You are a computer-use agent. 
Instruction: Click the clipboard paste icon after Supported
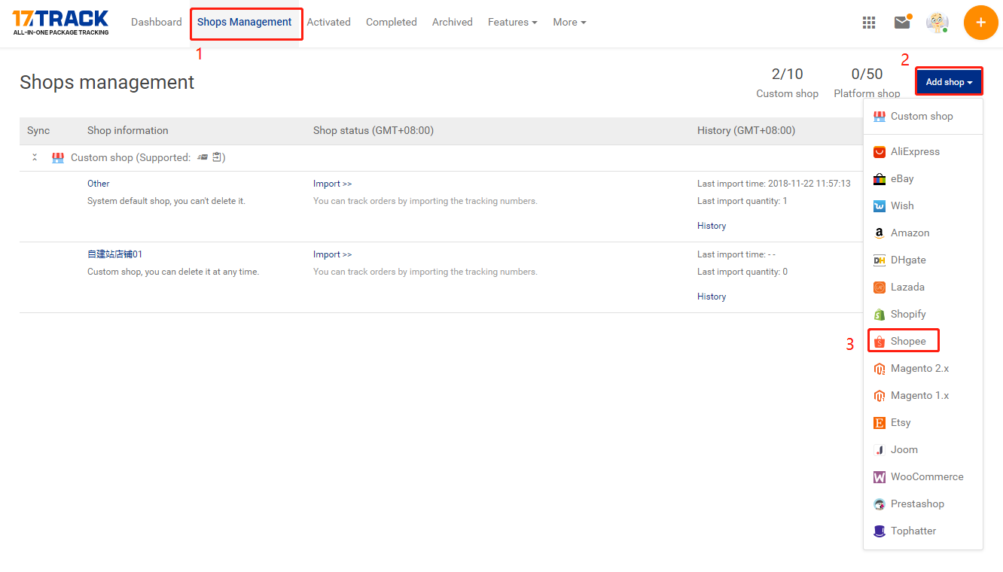point(217,157)
